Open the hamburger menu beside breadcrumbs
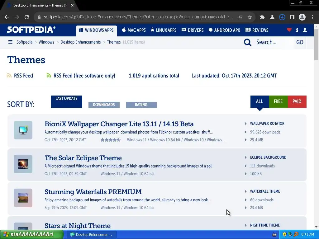Viewport: 319px width, 239px height. (10, 42)
